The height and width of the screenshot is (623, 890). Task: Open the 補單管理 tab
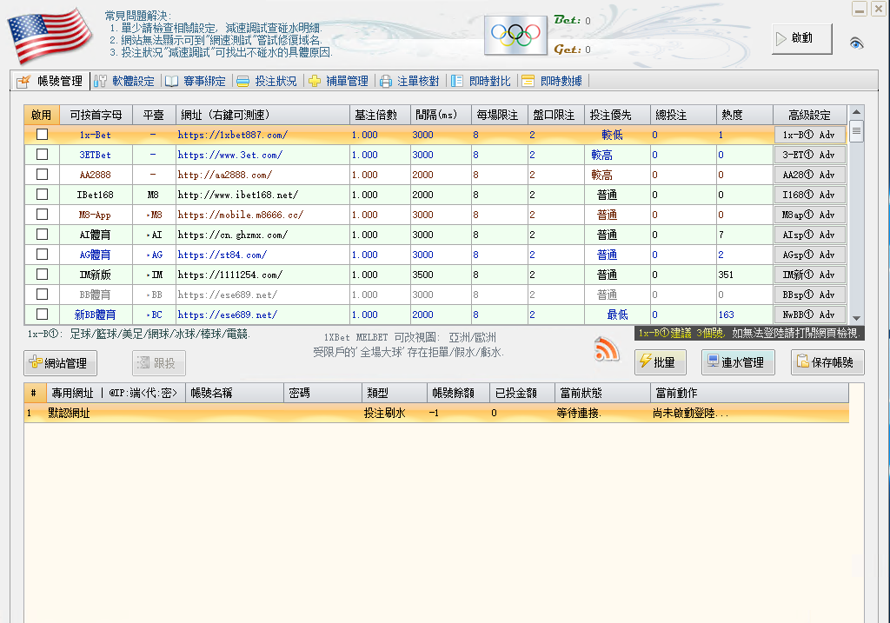(x=339, y=81)
